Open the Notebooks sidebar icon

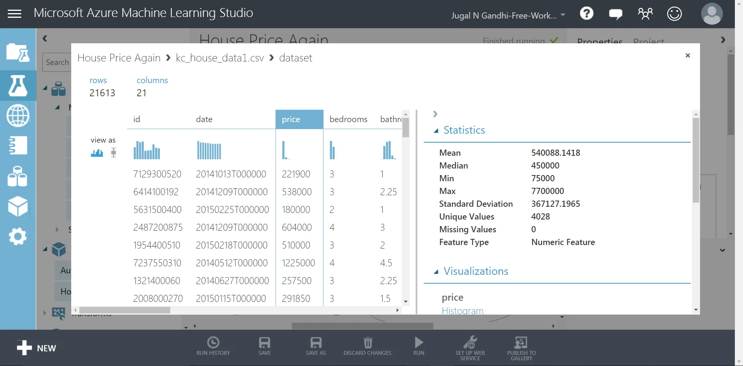coord(18,146)
